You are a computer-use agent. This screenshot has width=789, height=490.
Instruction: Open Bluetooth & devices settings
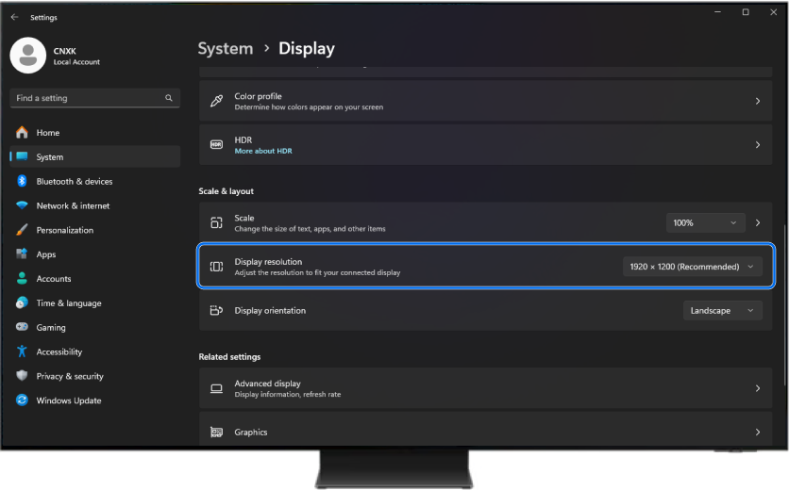(74, 181)
